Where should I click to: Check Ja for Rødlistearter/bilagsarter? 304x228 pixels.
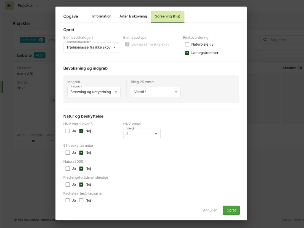pyautogui.click(x=68, y=200)
